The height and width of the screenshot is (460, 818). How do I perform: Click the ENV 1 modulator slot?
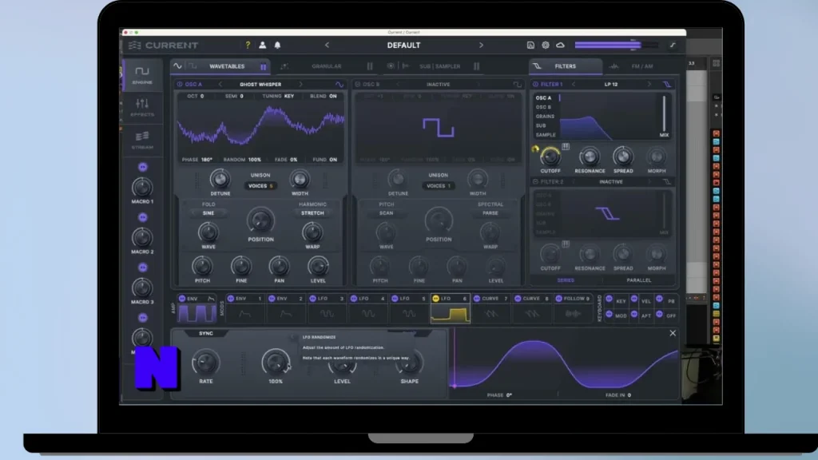coord(245,308)
